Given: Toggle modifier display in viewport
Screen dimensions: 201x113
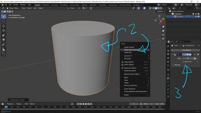Looking at the screenshot, I should pos(188,55).
